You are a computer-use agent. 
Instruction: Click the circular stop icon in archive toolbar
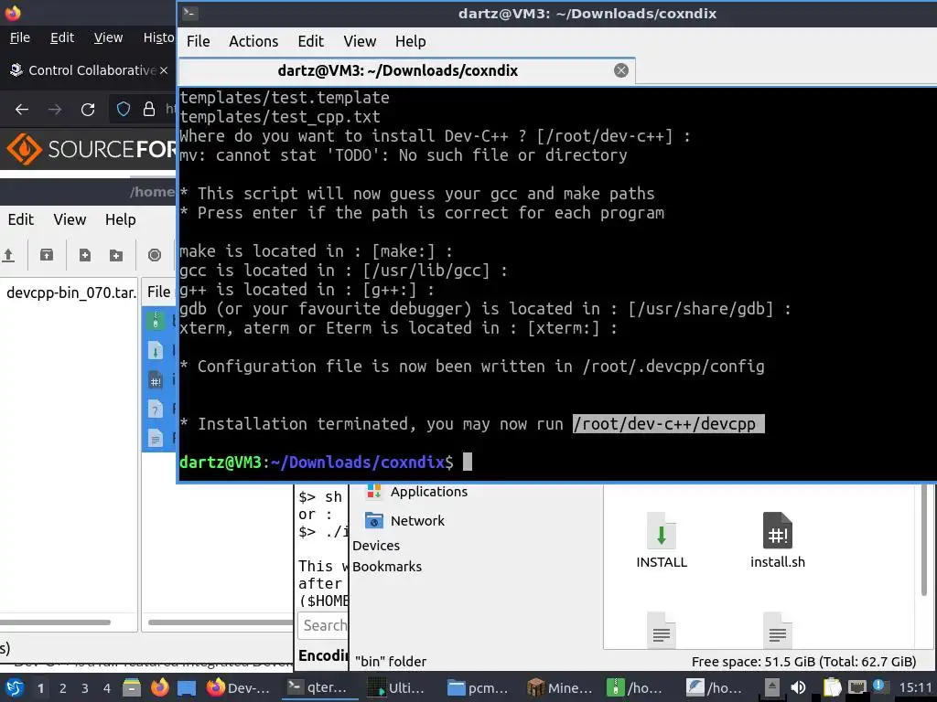pyautogui.click(x=154, y=256)
